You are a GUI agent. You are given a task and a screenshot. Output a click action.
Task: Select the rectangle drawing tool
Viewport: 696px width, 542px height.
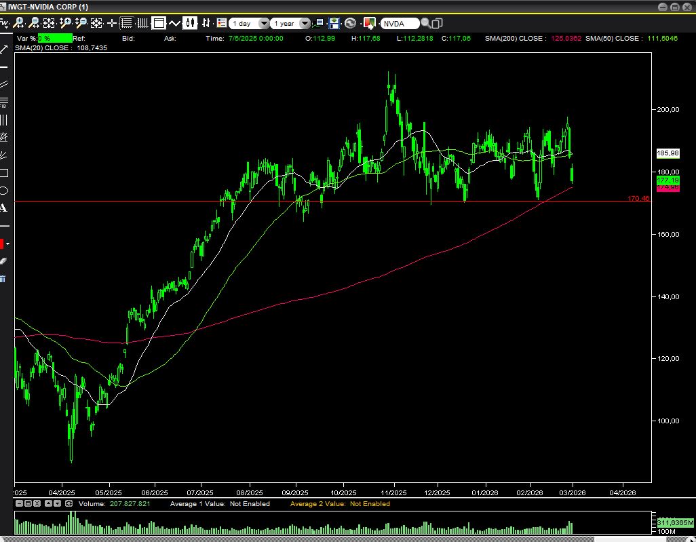3,172
